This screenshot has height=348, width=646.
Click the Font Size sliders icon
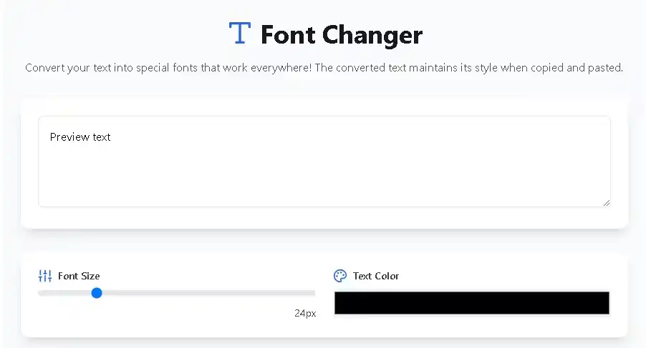(x=45, y=276)
